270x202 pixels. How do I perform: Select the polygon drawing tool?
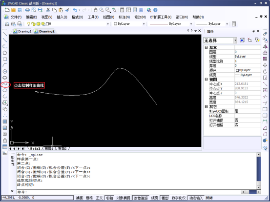pyautogui.click(x=5, y=53)
